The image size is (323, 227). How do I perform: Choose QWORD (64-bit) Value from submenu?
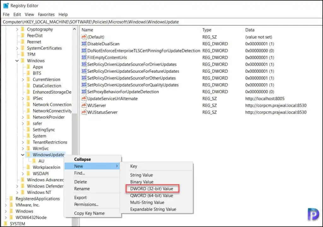(152, 196)
